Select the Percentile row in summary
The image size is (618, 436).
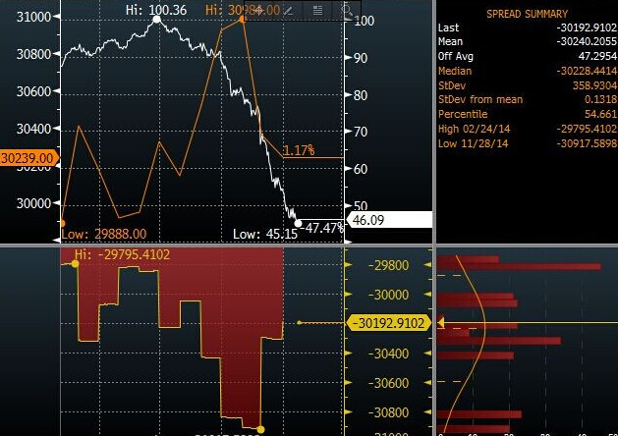tap(527, 114)
